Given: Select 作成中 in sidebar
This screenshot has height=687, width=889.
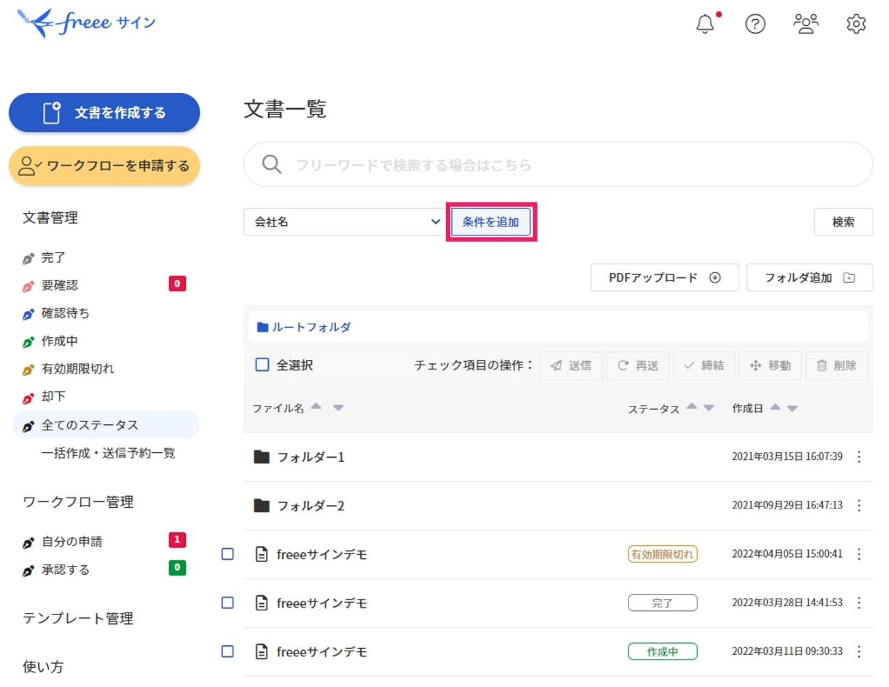Looking at the screenshot, I should pyautogui.click(x=59, y=341).
